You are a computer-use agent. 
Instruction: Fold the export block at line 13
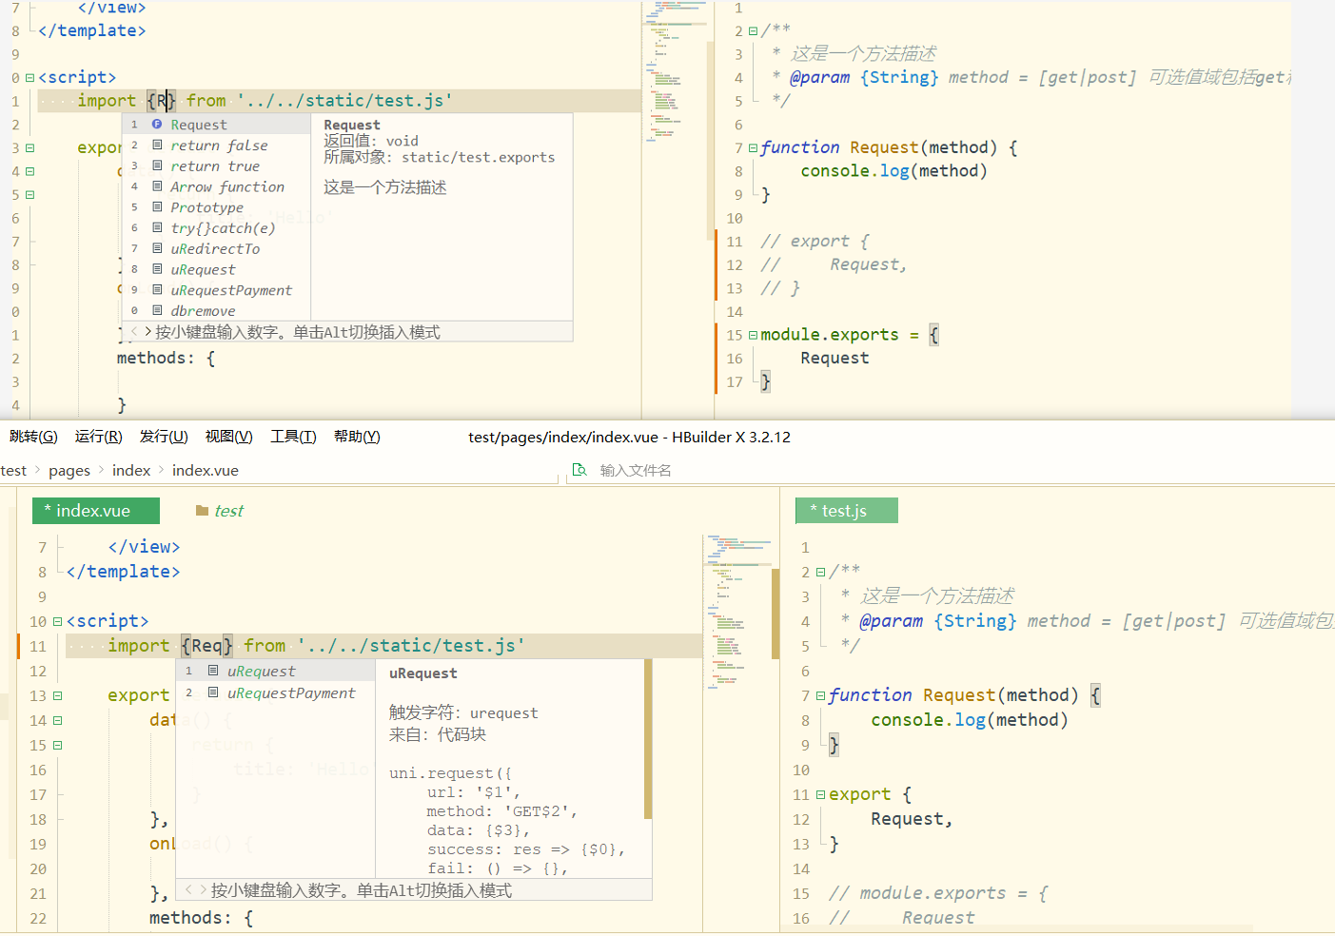pyautogui.click(x=57, y=695)
